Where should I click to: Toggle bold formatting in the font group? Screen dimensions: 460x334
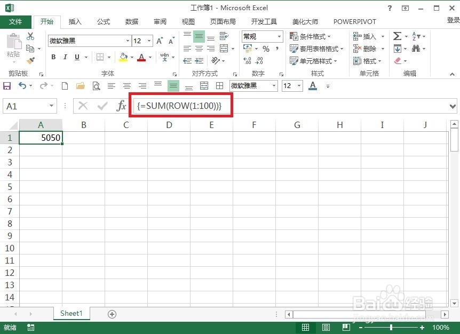[x=53, y=57]
